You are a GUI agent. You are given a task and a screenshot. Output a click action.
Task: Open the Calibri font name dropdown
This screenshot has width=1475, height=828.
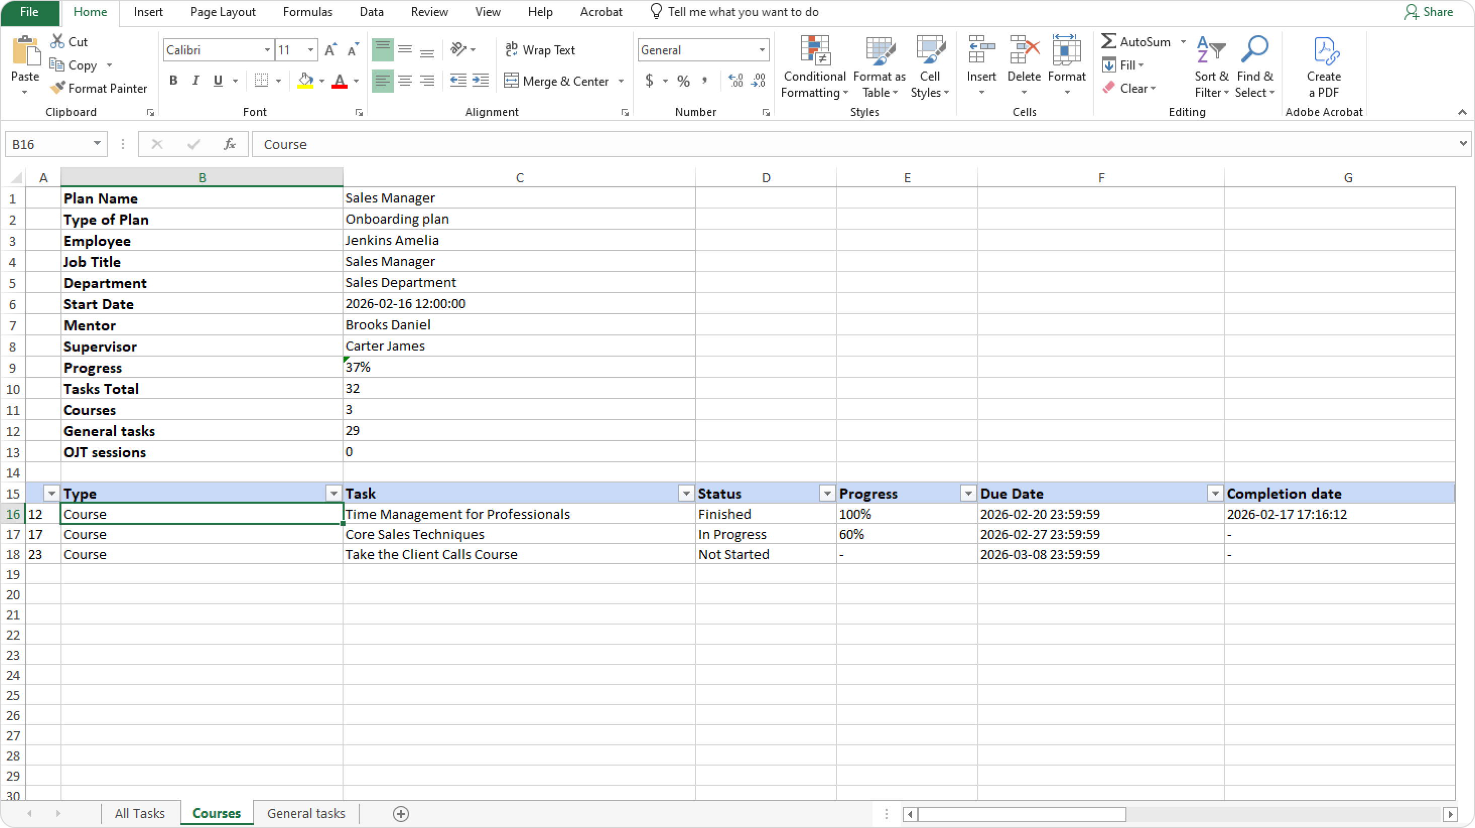pyautogui.click(x=267, y=50)
